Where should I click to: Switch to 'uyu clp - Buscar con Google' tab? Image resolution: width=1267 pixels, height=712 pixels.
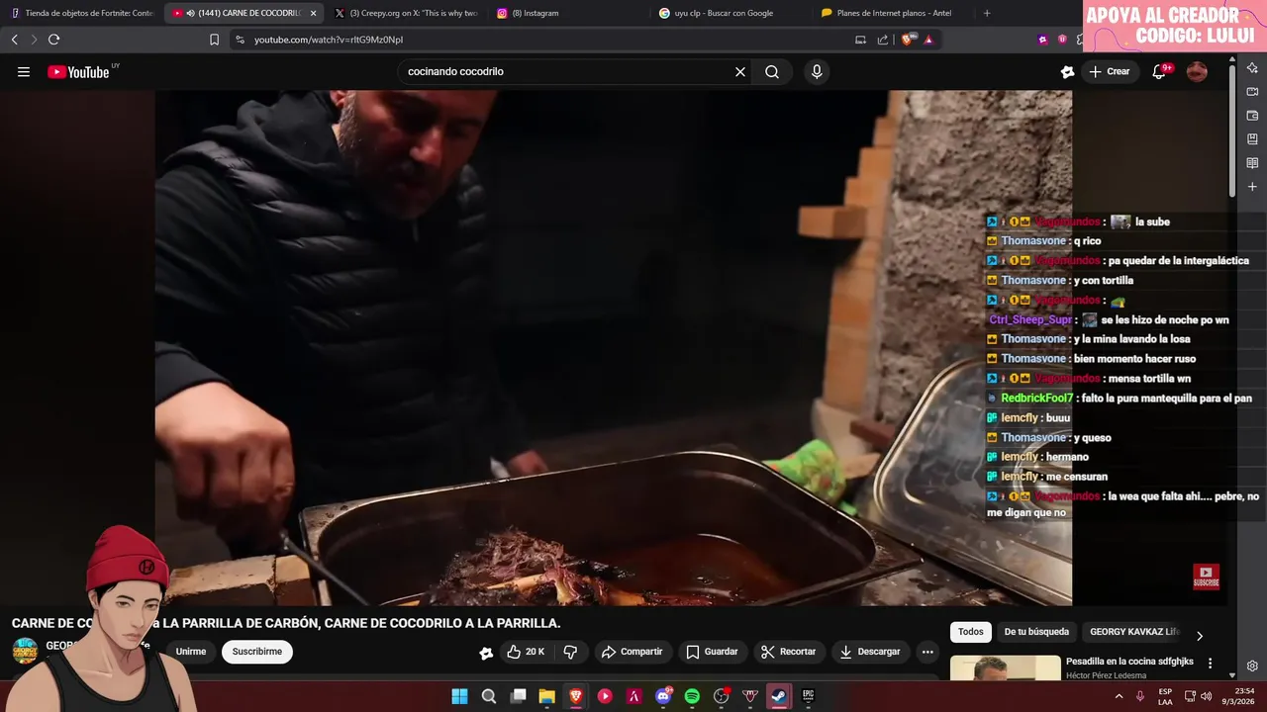(x=728, y=13)
